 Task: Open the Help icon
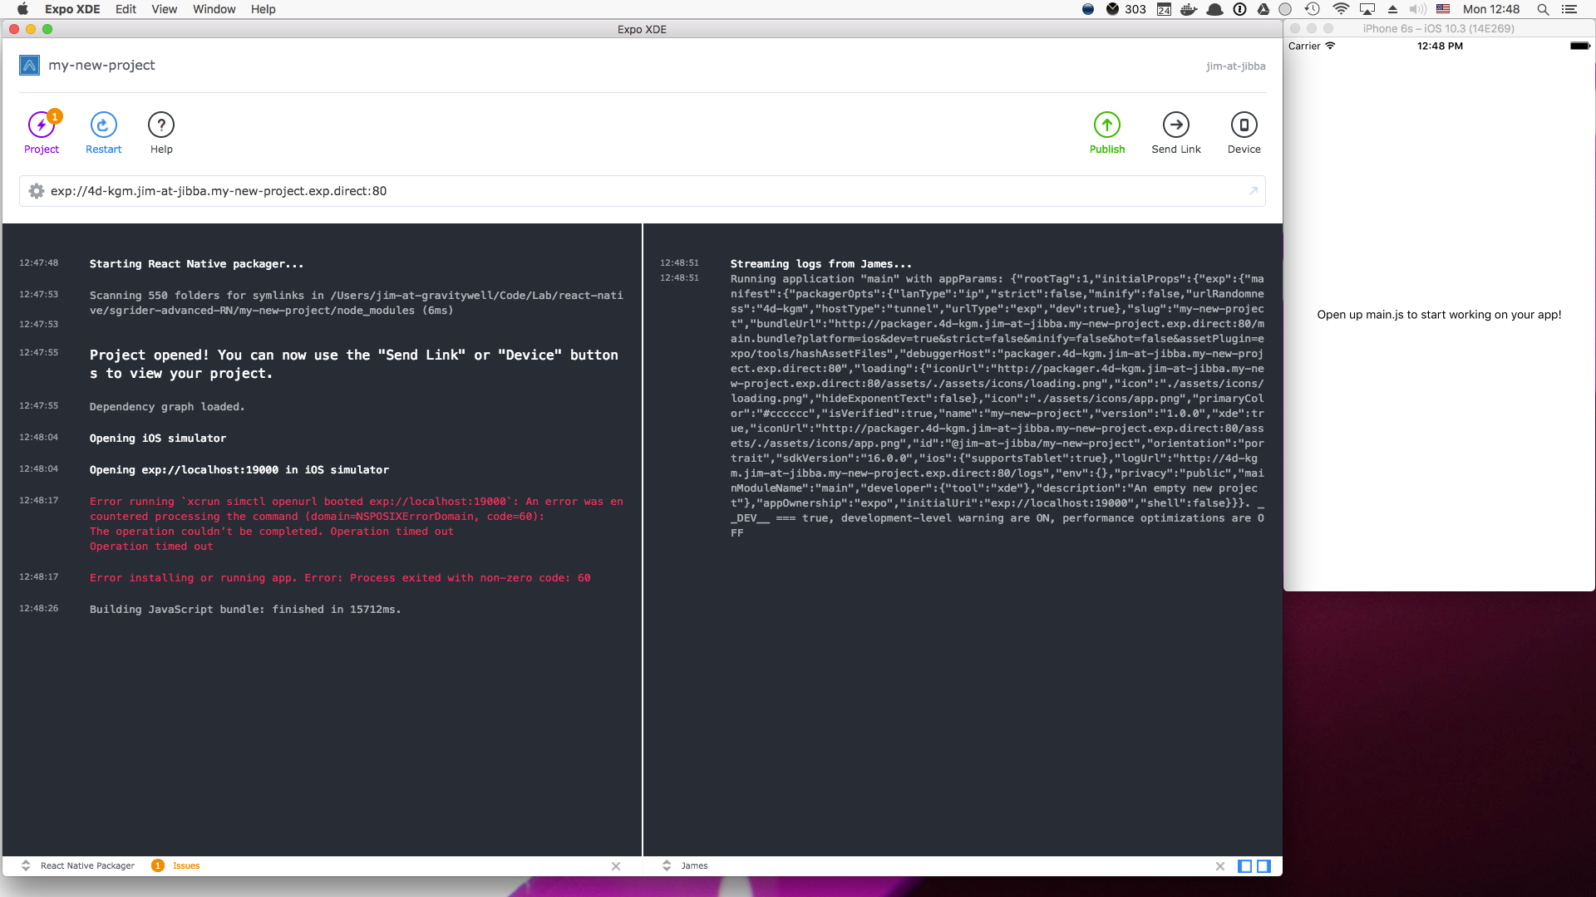point(161,125)
